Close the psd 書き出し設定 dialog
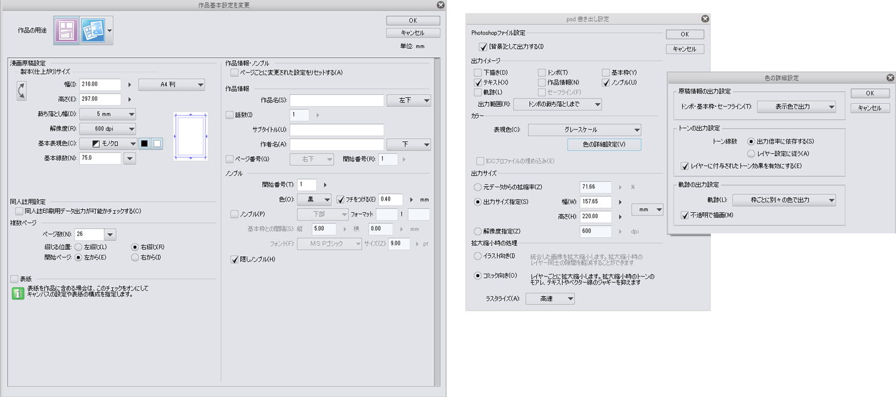 pyautogui.click(x=705, y=19)
